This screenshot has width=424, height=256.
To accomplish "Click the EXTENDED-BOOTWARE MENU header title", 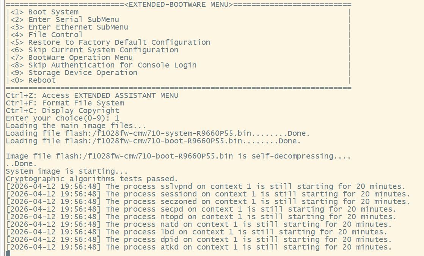I will click(x=179, y=5).
